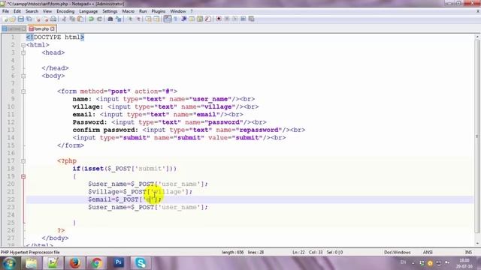This screenshot has width=481, height=270.
Task: Click the Open file toolbar icon
Action: [13, 19]
